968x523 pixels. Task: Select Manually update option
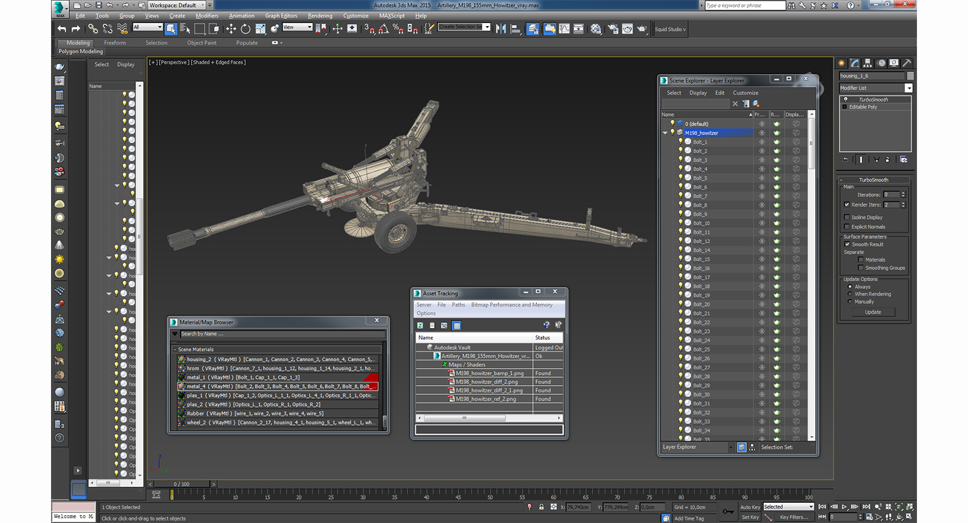(x=850, y=302)
